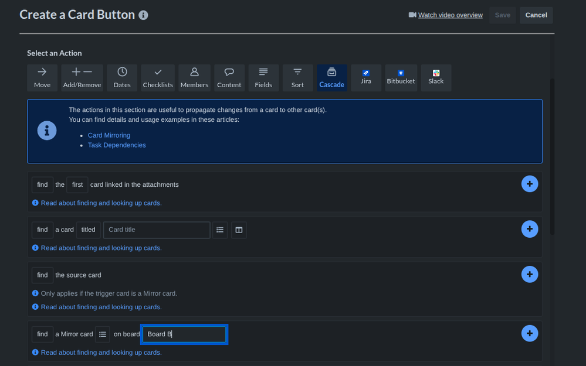Toggle 'find' option in the card titled row
This screenshot has width=586, height=366.
[x=43, y=230]
